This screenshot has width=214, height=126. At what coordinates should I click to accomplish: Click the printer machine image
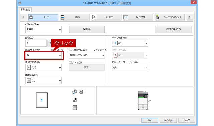tap(144, 100)
